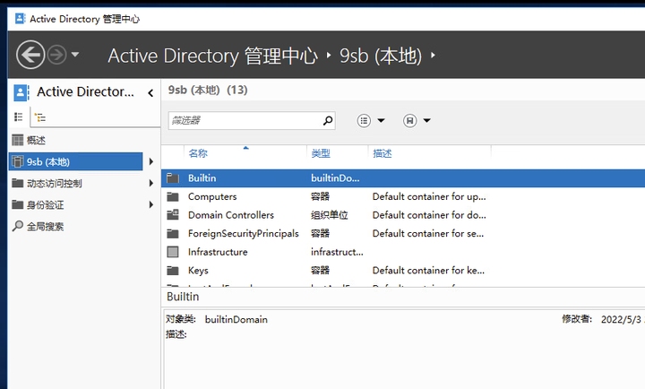Switch navigation pane to tree view
The width and height of the screenshot is (645, 389).
point(39,117)
